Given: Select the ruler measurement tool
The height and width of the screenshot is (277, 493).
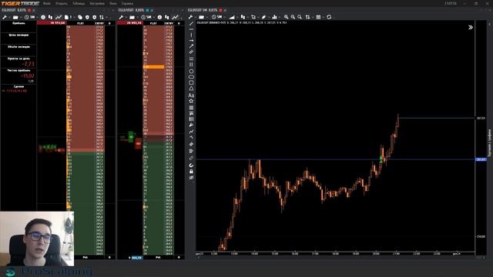Looking at the screenshot, I should coord(191,159).
